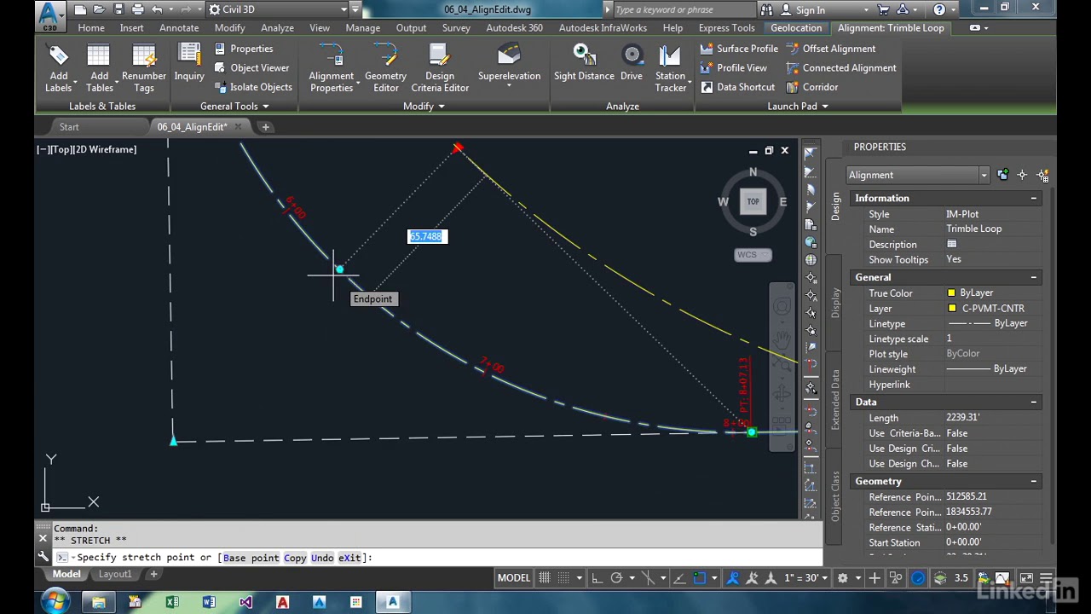Expand the Modify panel dropdown
This screenshot has height=614, width=1091.
click(424, 107)
